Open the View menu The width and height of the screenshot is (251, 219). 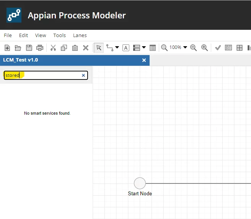pos(41,35)
